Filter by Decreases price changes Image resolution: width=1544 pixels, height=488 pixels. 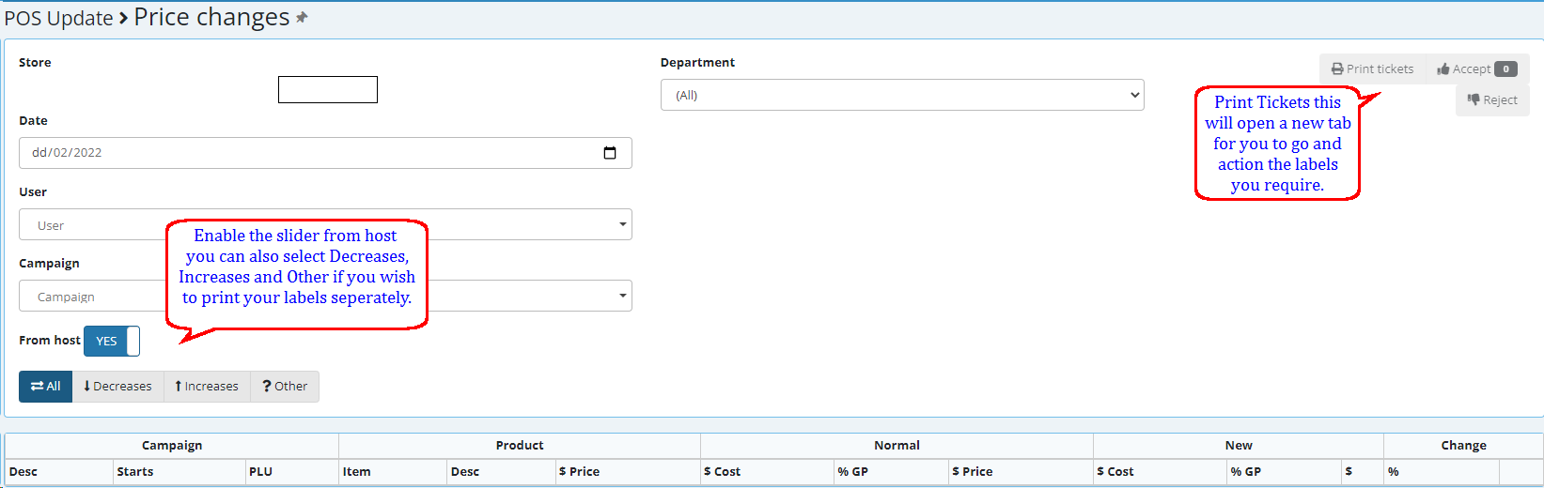[117, 387]
